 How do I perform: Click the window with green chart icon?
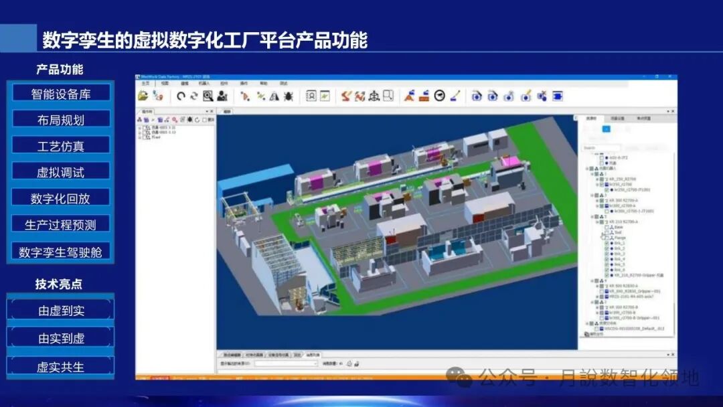(325, 96)
